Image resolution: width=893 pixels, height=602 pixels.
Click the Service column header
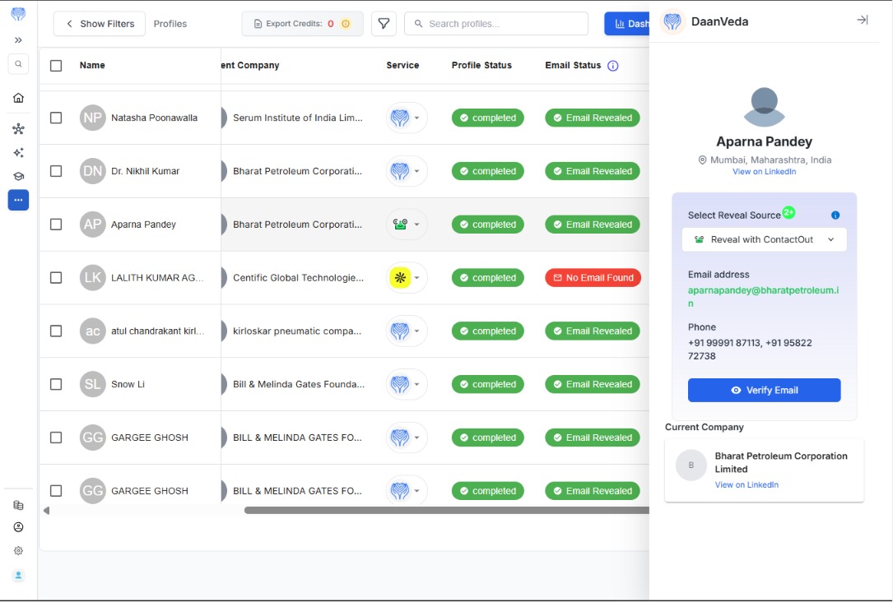[x=402, y=66]
